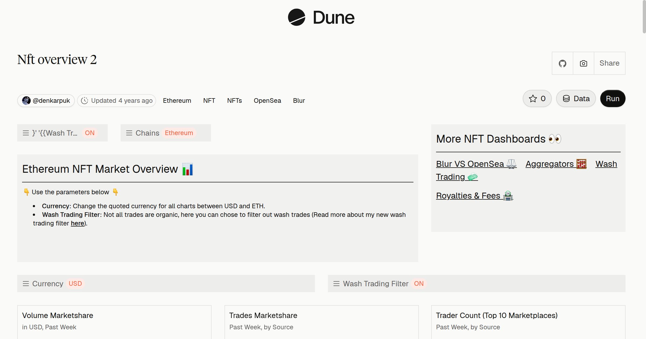Screen dimensions: 646x339
Task: Click the Ethereum NFT Market Overview heading
Action: pyautogui.click(x=108, y=169)
